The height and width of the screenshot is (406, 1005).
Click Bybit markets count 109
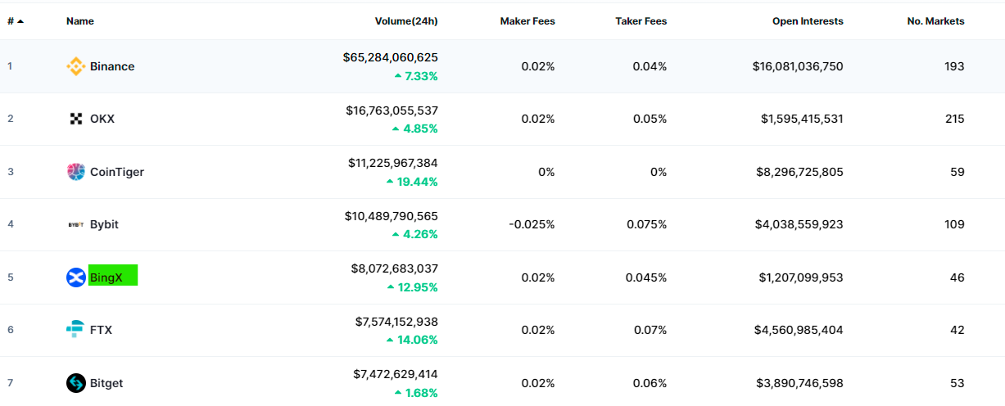[x=954, y=224]
